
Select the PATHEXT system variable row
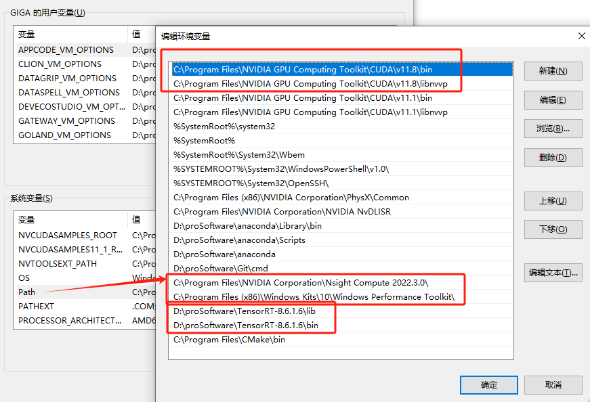click(85, 307)
